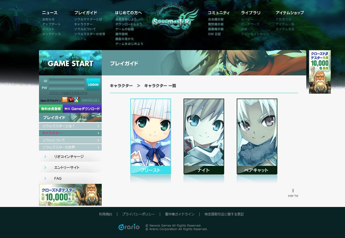Viewport: 345px width, 238px height.
Task: Visit the 自由掲示板 board
Action: click(x=216, y=19)
